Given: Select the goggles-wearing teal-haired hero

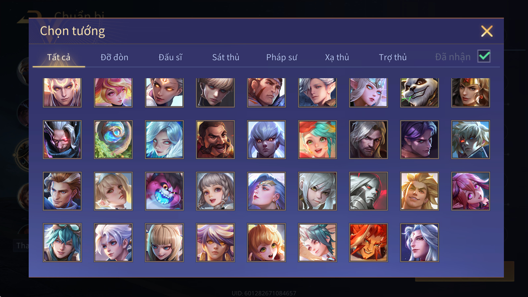Looking at the screenshot, I should [62, 243].
